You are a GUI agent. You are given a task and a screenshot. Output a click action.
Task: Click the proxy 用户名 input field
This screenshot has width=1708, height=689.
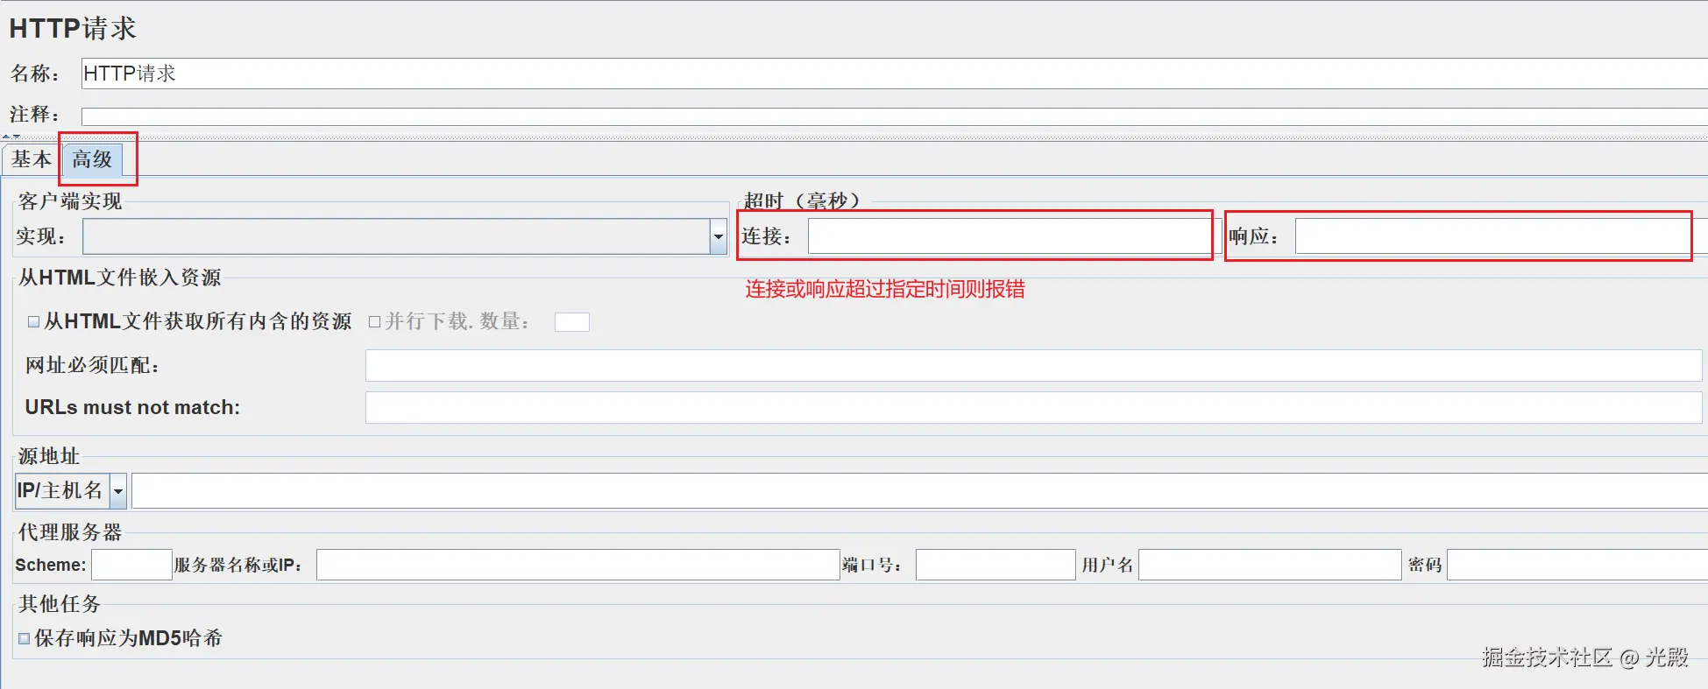tap(1270, 565)
